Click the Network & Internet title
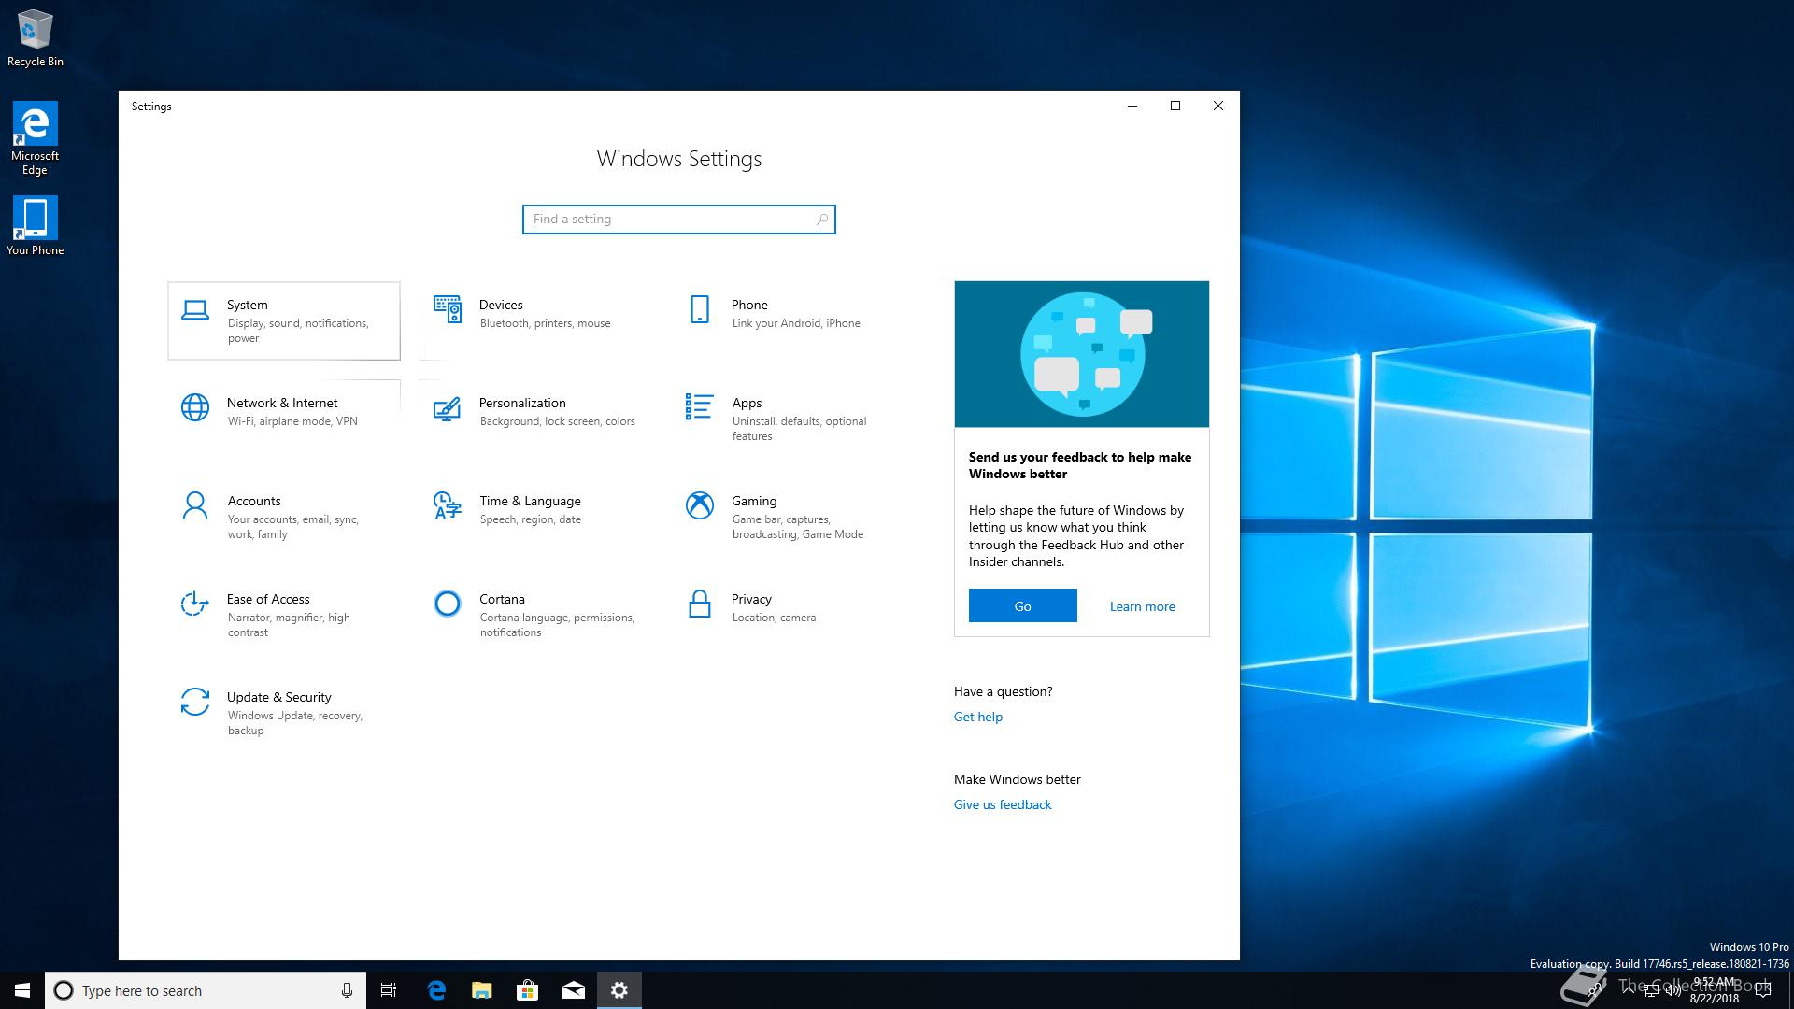Image resolution: width=1794 pixels, height=1009 pixels. [282, 403]
